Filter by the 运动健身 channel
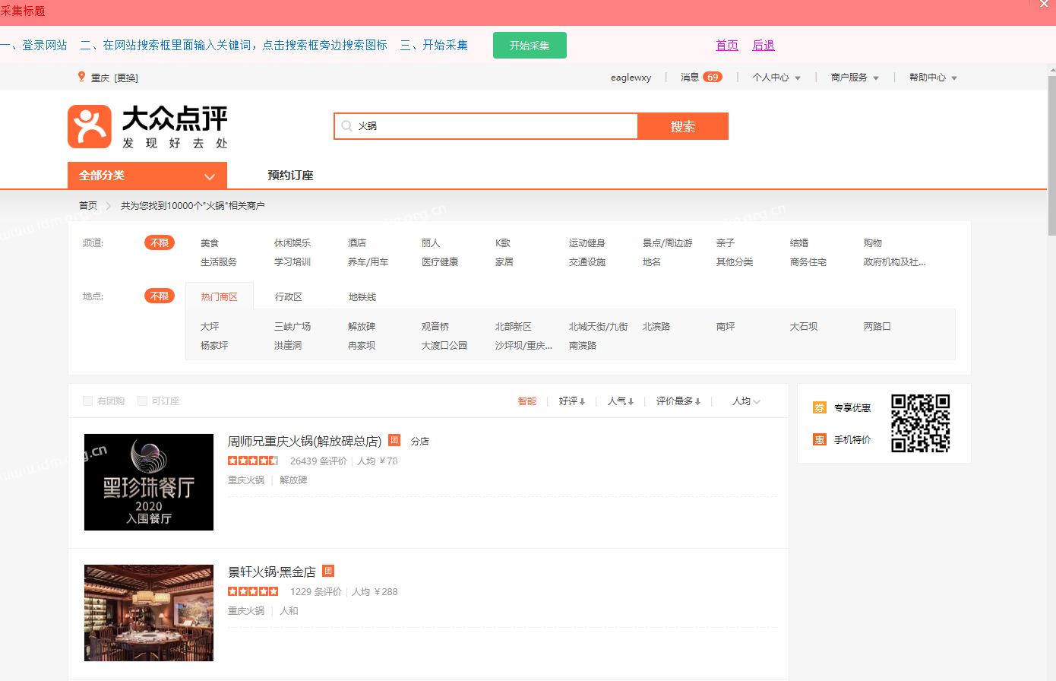This screenshot has width=1056, height=681. pyautogui.click(x=587, y=243)
